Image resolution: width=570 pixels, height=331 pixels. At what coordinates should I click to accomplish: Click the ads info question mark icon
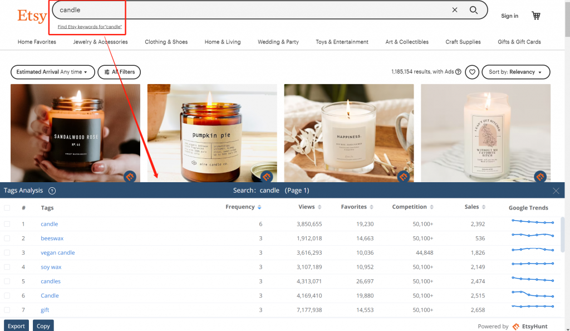tap(458, 72)
